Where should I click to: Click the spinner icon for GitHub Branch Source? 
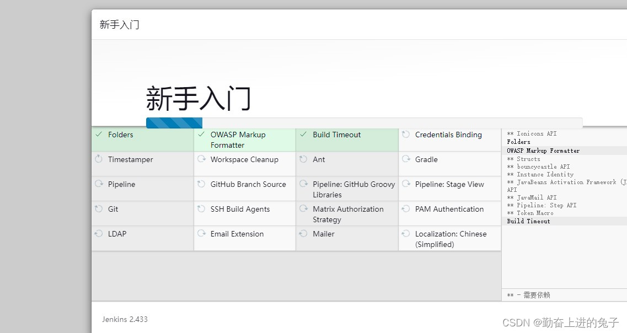pos(201,184)
